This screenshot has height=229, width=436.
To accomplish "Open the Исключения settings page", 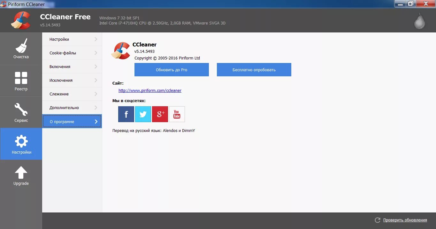I will click(72, 80).
